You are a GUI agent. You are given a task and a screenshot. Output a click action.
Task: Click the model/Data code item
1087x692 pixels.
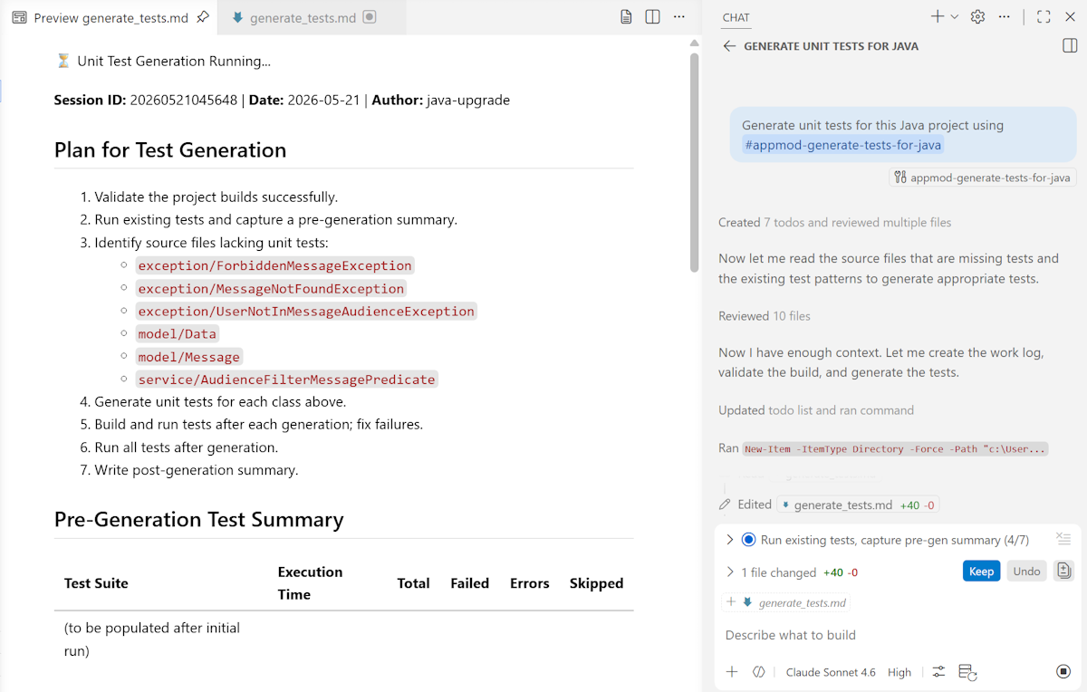(177, 333)
